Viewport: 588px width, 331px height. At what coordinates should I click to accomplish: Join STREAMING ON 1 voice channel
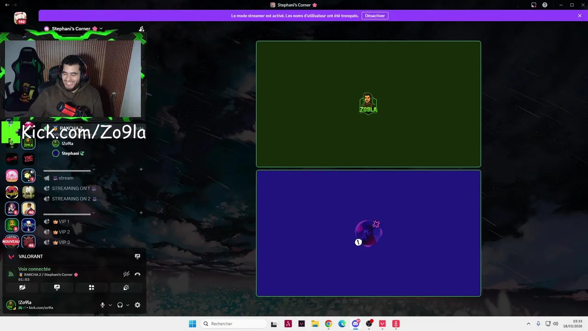pos(70,188)
